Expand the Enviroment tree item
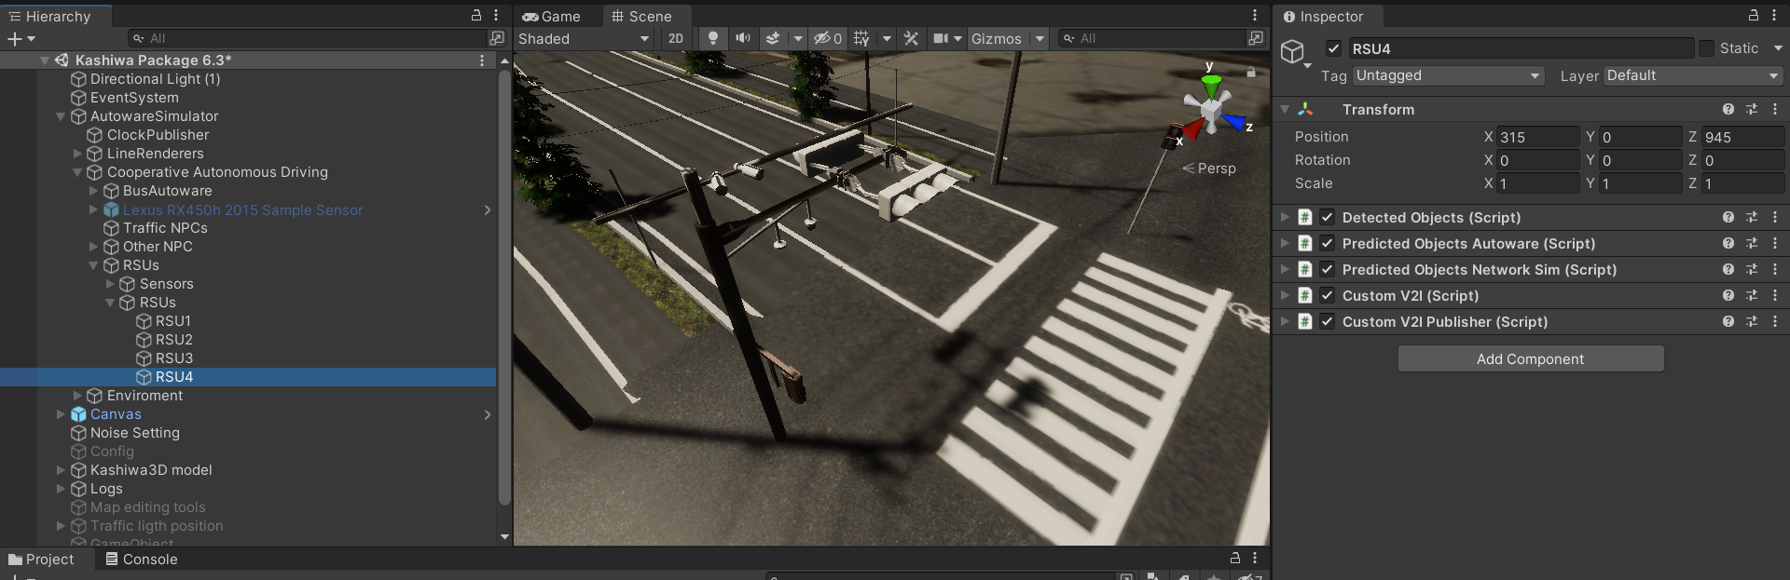Screen dimensions: 1790x580 point(77,396)
